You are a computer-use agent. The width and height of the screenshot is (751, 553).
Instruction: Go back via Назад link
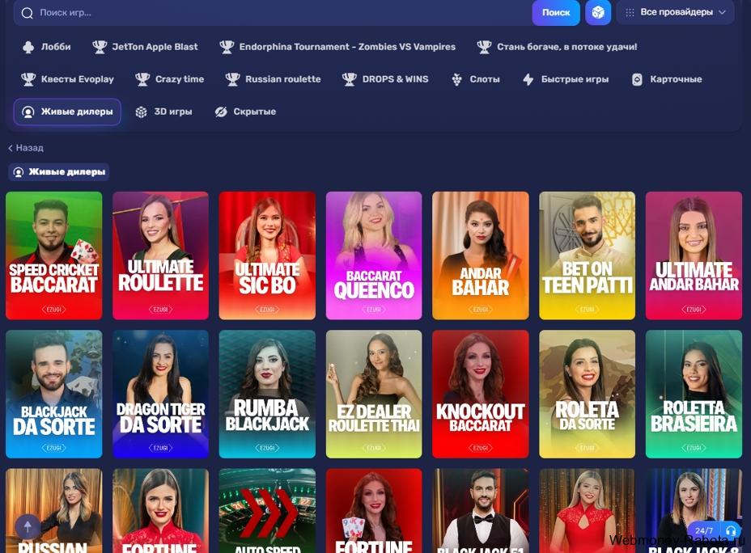(x=26, y=148)
